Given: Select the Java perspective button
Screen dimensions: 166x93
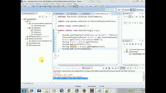Looking at the screenshot, I should (133, 10).
